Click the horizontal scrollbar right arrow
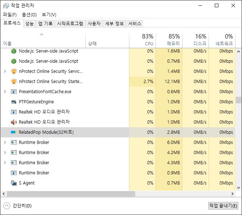Screen dimensions: 242x215 click(x=233, y=194)
